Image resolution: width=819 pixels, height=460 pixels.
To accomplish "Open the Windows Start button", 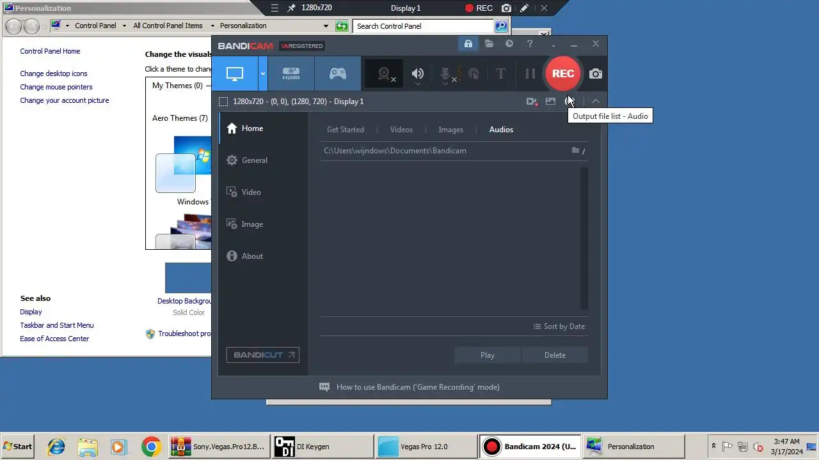I will pyautogui.click(x=18, y=447).
